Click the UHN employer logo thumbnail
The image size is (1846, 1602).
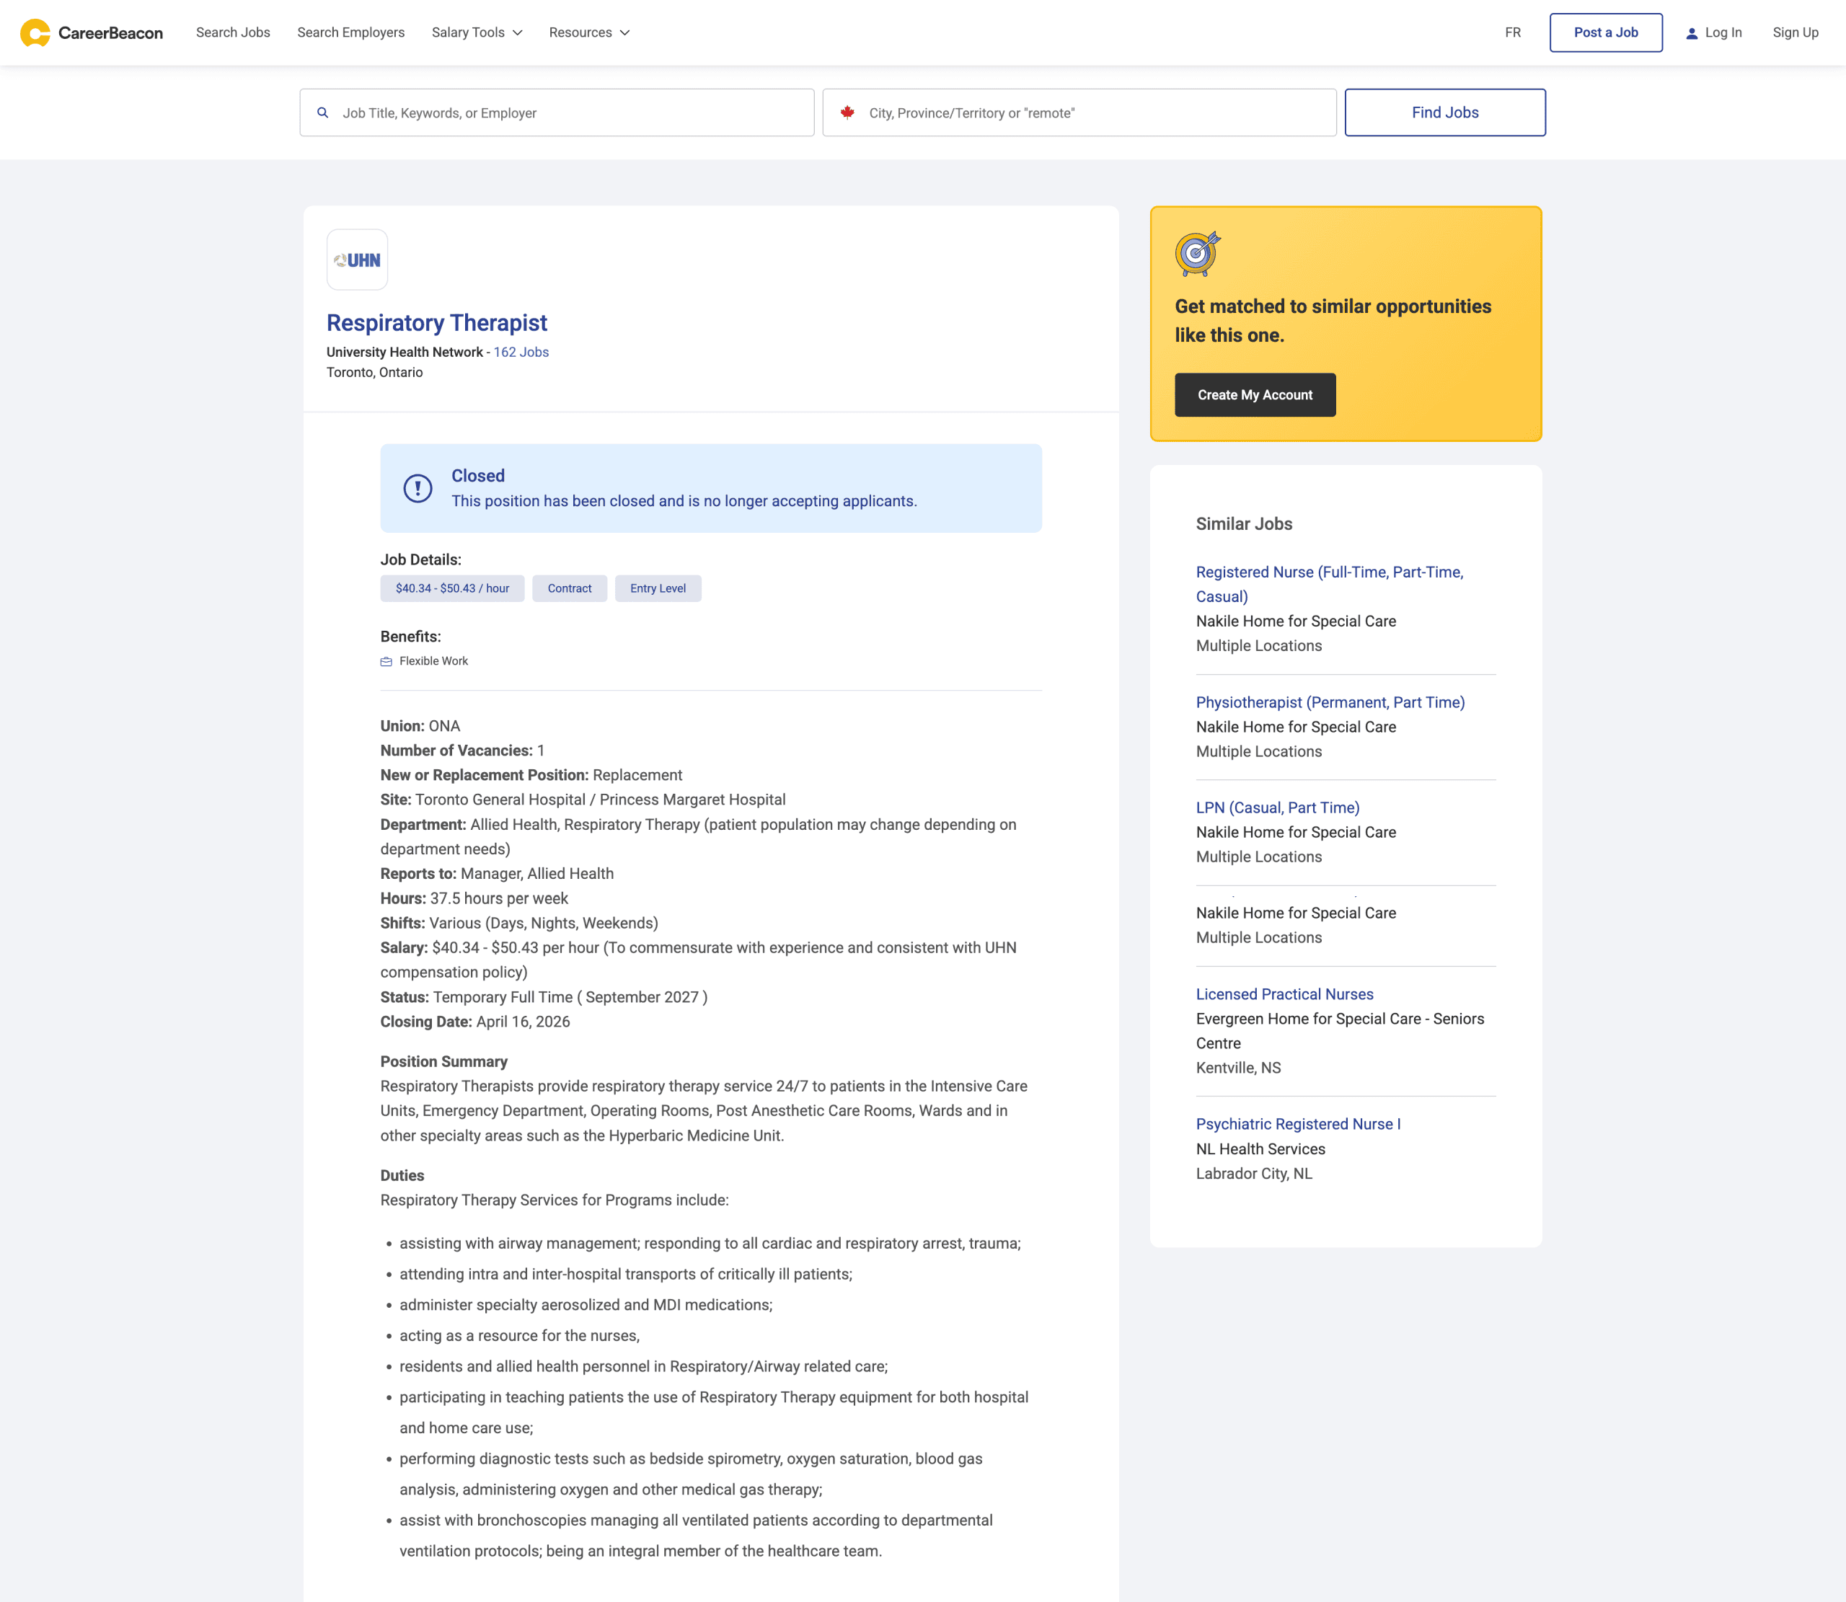[357, 260]
